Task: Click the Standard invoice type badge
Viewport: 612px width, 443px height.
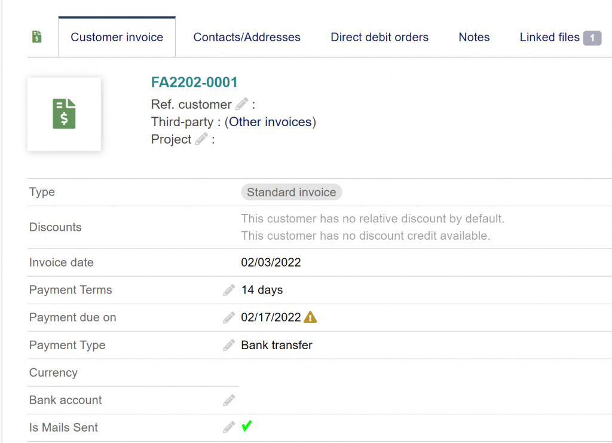Action: (x=291, y=193)
